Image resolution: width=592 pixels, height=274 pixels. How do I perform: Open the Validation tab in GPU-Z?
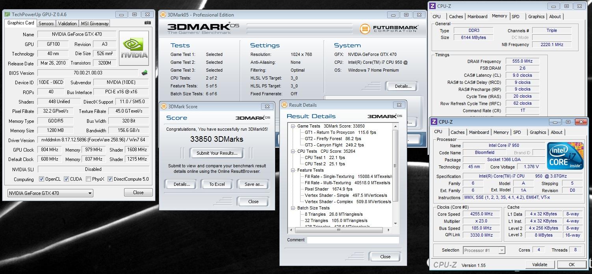tap(67, 24)
